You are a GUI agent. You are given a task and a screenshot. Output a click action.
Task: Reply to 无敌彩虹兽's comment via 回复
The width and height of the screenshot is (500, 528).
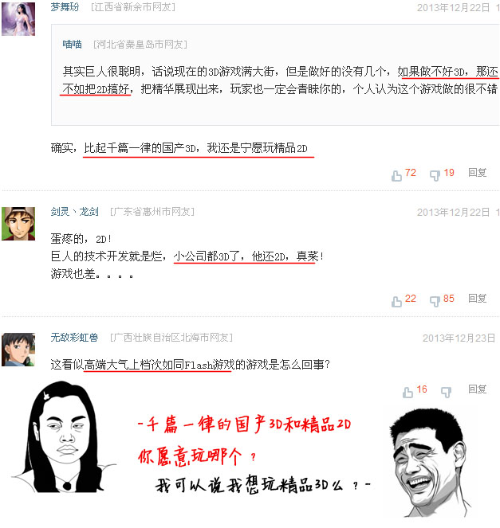click(x=477, y=389)
